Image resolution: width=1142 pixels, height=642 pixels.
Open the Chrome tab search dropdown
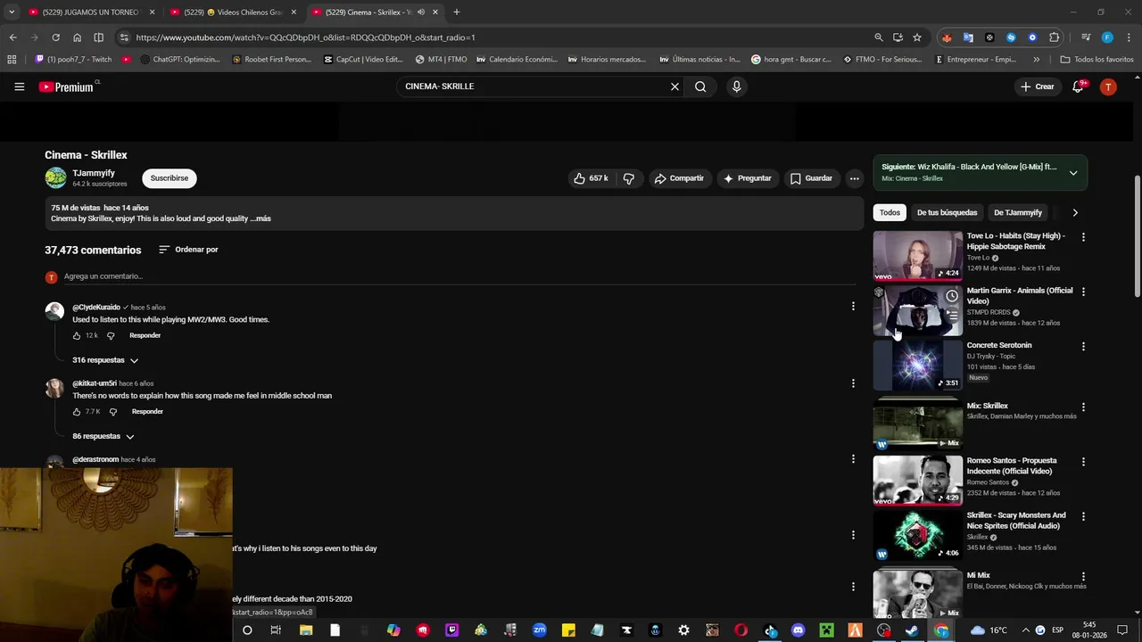click(12, 12)
